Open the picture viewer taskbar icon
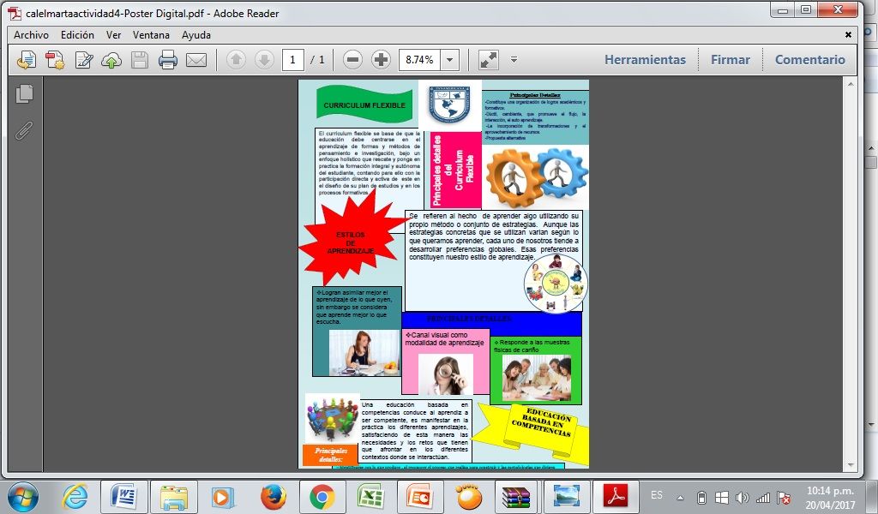The width and height of the screenshot is (878, 514). click(567, 497)
